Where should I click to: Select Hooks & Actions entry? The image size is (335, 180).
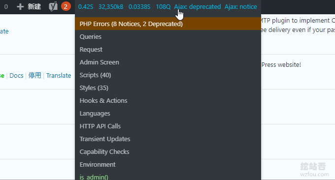167,100
